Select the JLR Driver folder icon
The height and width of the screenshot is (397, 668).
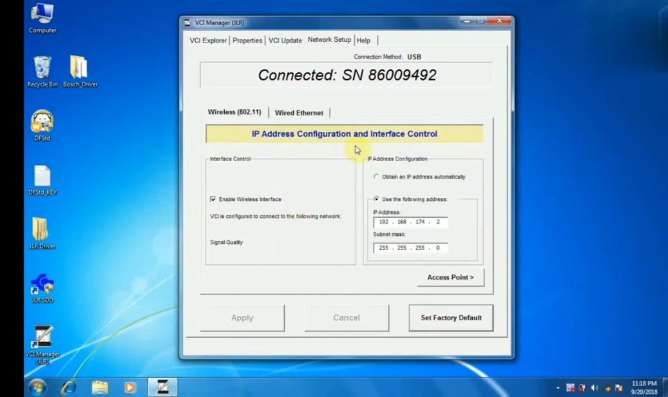point(42,234)
